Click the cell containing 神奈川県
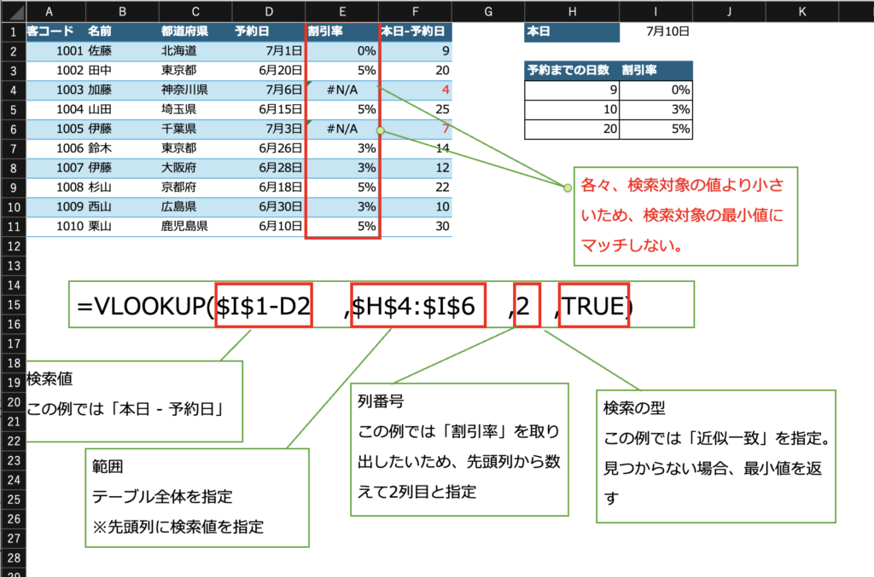Viewport: 874px width, 577px height. [194, 89]
